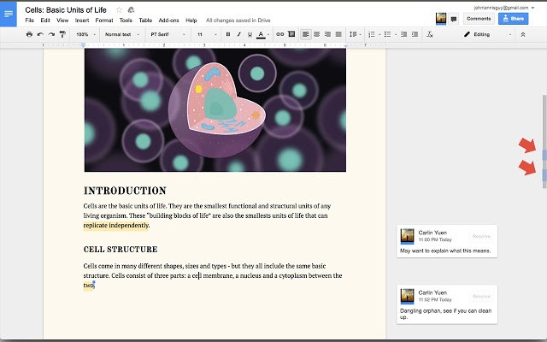Click the paint format icon

[62, 34]
